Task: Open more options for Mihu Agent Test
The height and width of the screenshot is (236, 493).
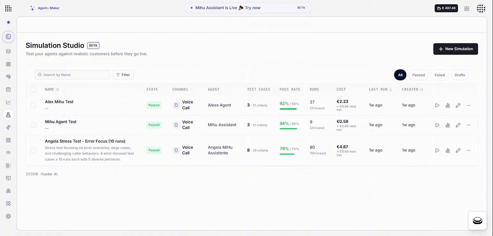Action: (x=468, y=125)
